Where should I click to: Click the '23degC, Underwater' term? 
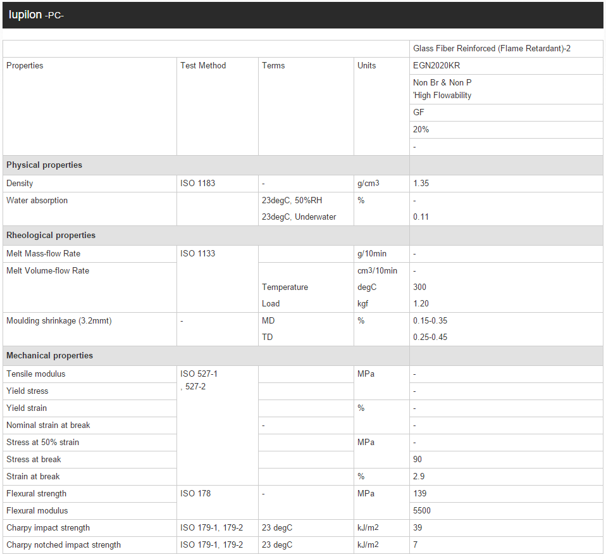coord(299,217)
